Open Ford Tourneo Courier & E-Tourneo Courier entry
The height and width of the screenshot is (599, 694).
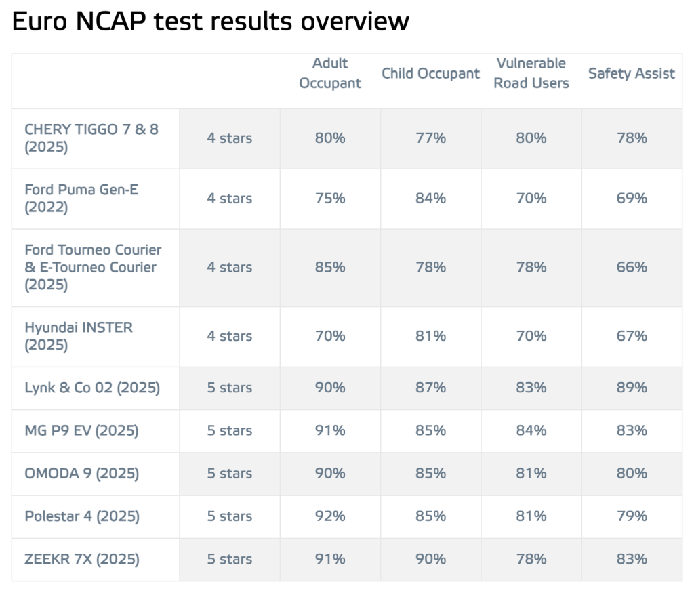click(93, 268)
